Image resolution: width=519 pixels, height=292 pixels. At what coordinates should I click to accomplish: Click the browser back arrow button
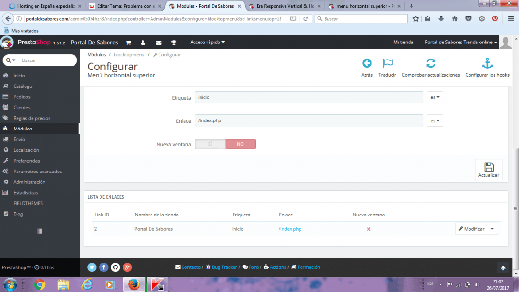(x=8, y=19)
